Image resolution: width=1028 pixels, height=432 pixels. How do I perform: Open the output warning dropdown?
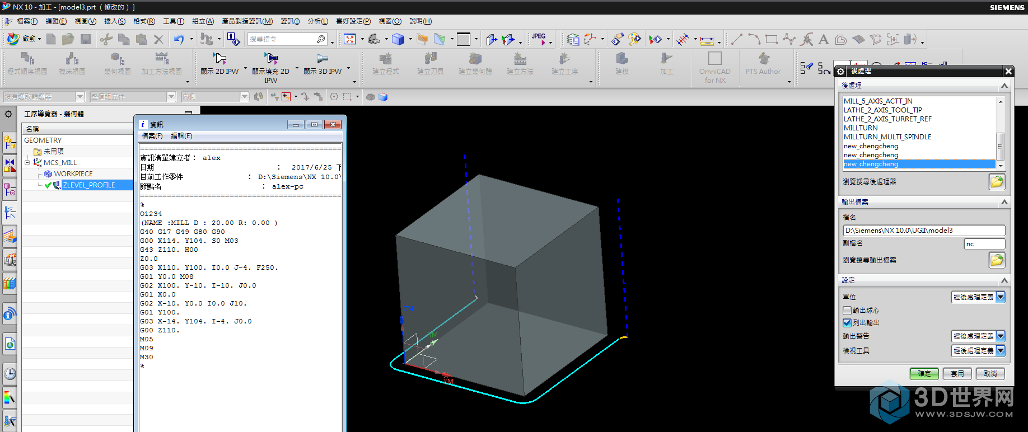click(978, 336)
